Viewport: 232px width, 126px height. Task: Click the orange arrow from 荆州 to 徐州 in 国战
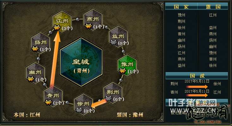(197, 87)
